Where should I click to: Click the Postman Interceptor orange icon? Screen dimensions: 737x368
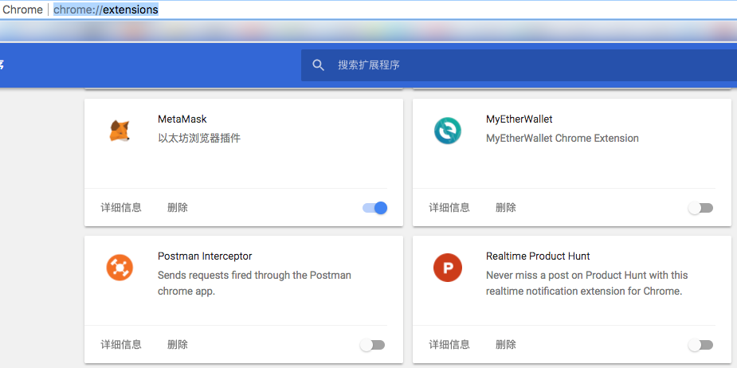click(120, 268)
